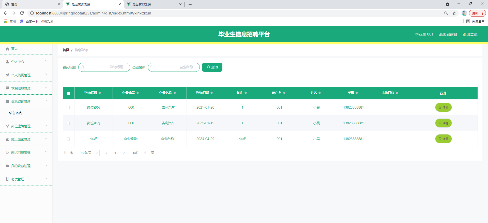Open 详情 for 2021-01-19 row

(444, 123)
